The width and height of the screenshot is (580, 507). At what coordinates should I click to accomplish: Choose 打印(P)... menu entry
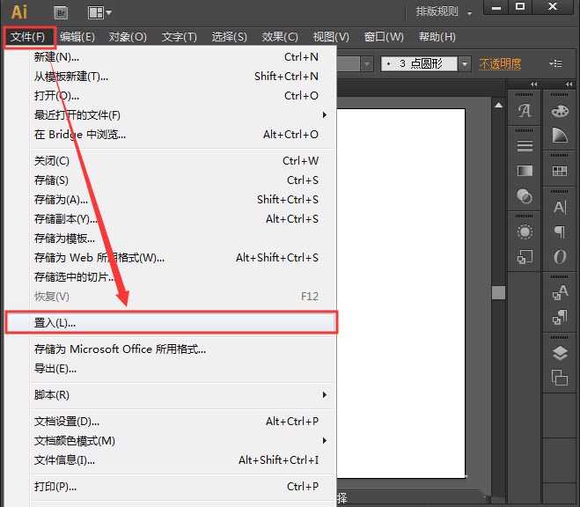point(171,486)
